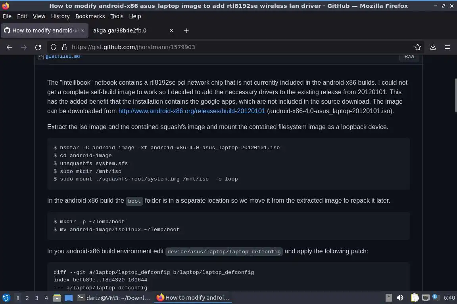
Task: Open the dartz@VM3 terminal taskbar item
Action: click(x=114, y=298)
